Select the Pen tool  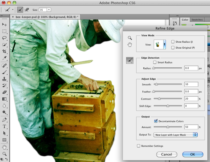click(4, 120)
